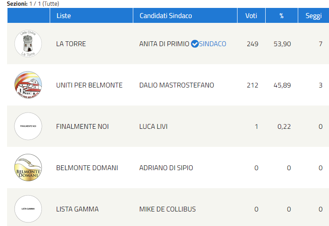Click the blue Sindaco checkmark badge
Viewport: 329px width, 226px height.
[x=195, y=44]
